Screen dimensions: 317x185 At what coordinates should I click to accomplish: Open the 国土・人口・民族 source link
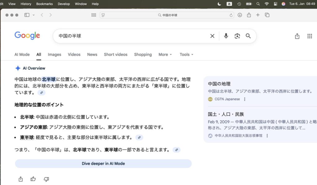coord(226,114)
